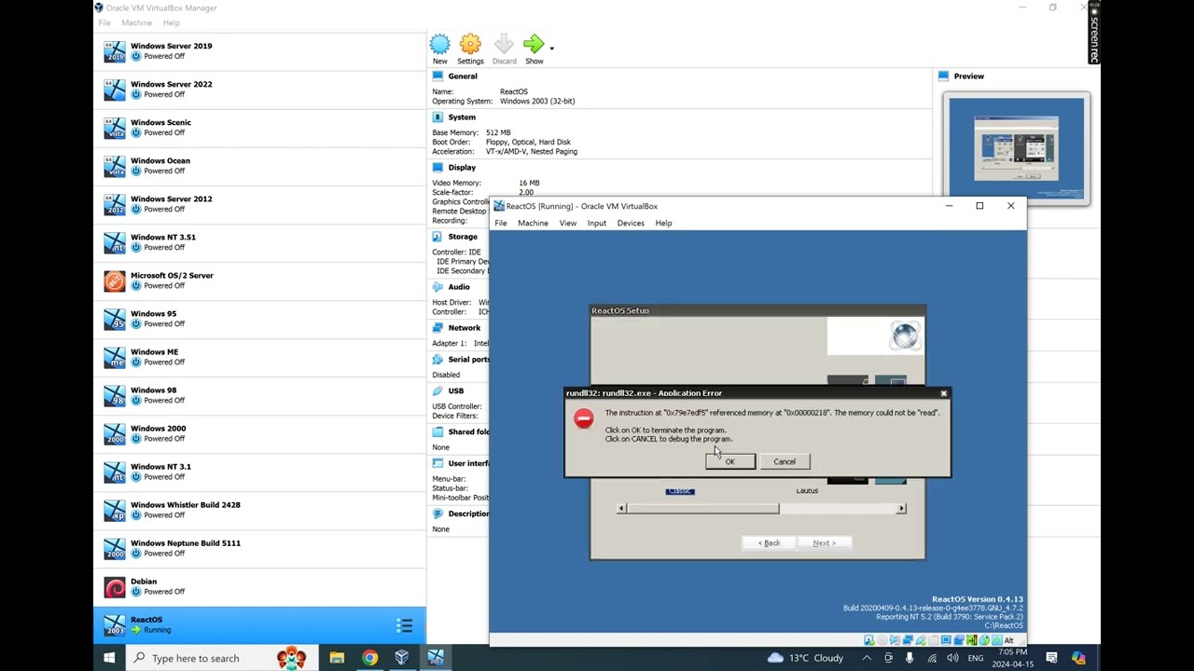Click the theme list horizontal scrollbar thumb
The image size is (1194, 671).
coord(702,508)
